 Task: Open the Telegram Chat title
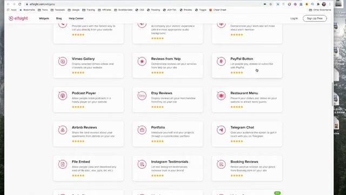(242, 127)
